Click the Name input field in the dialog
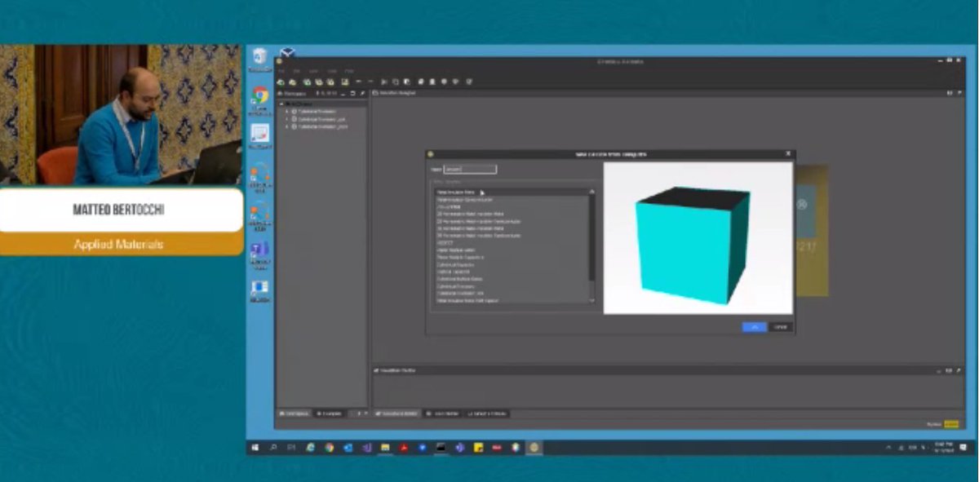 click(470, 170)
